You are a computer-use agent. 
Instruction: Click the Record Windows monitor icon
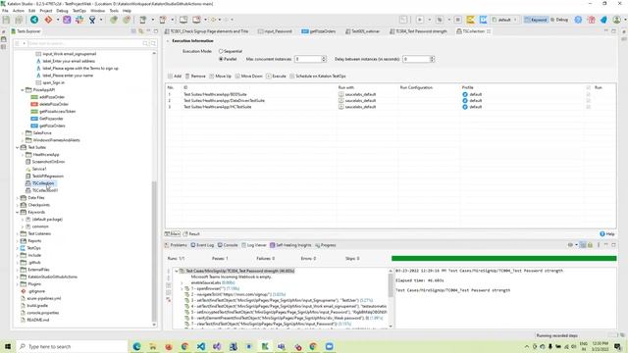click(x=196, y=20)
